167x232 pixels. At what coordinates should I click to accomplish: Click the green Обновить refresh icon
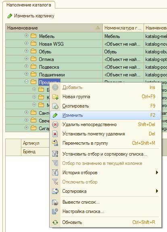(x=55, y=222)
